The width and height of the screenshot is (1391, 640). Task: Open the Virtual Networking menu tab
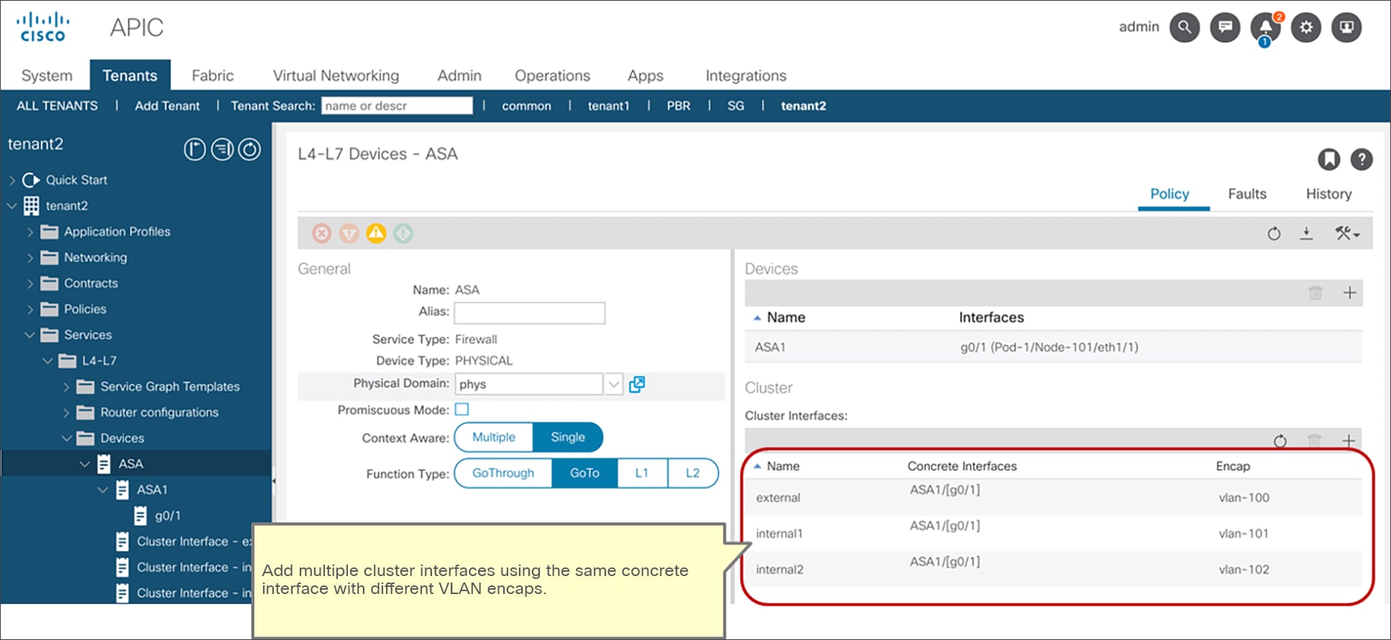click(x=336, y=75)
